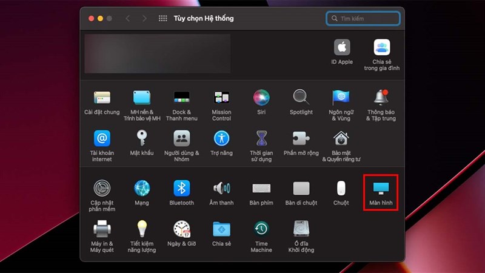Go back with the left arrow
The width and height of the screenshot is (485, 273).
128,19
